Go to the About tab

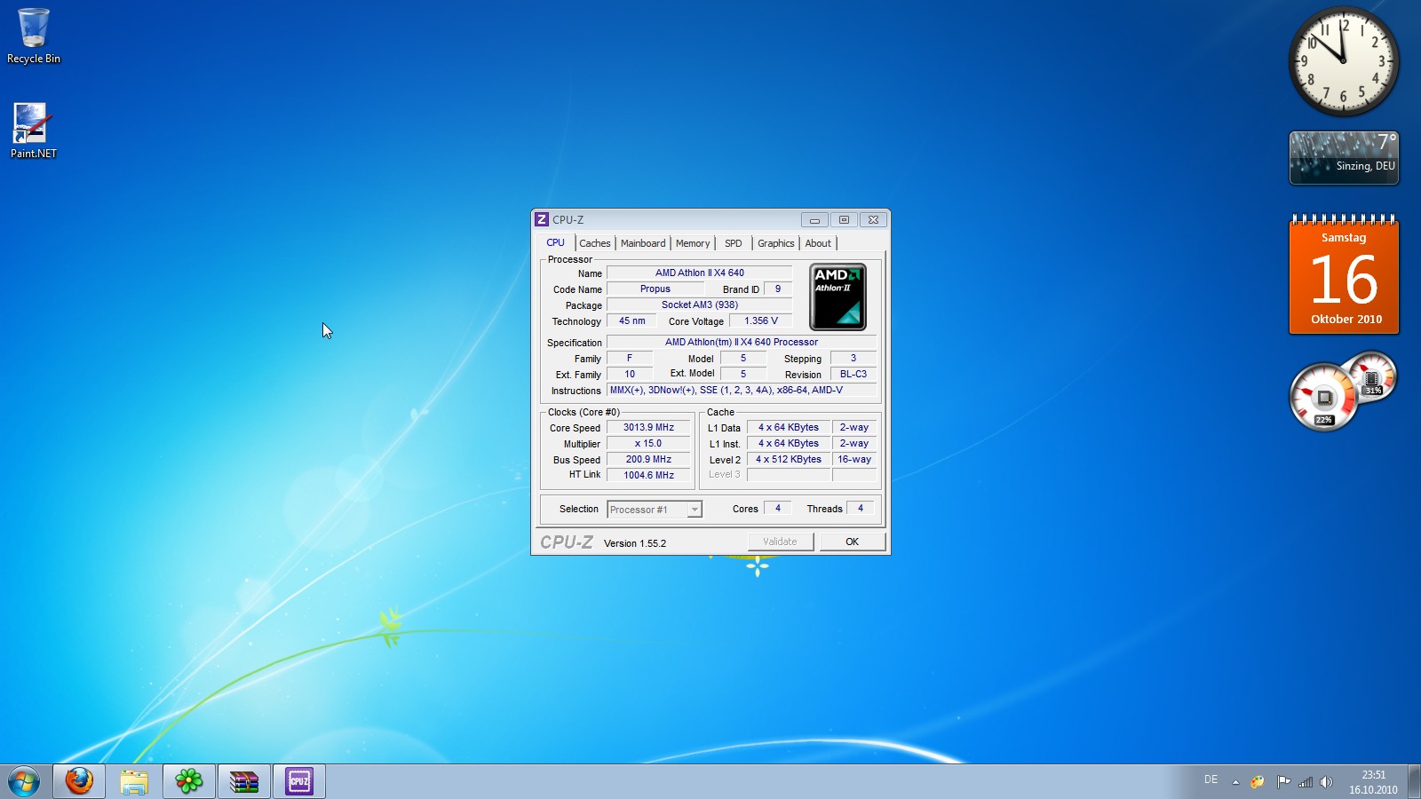tap(818, 243)
